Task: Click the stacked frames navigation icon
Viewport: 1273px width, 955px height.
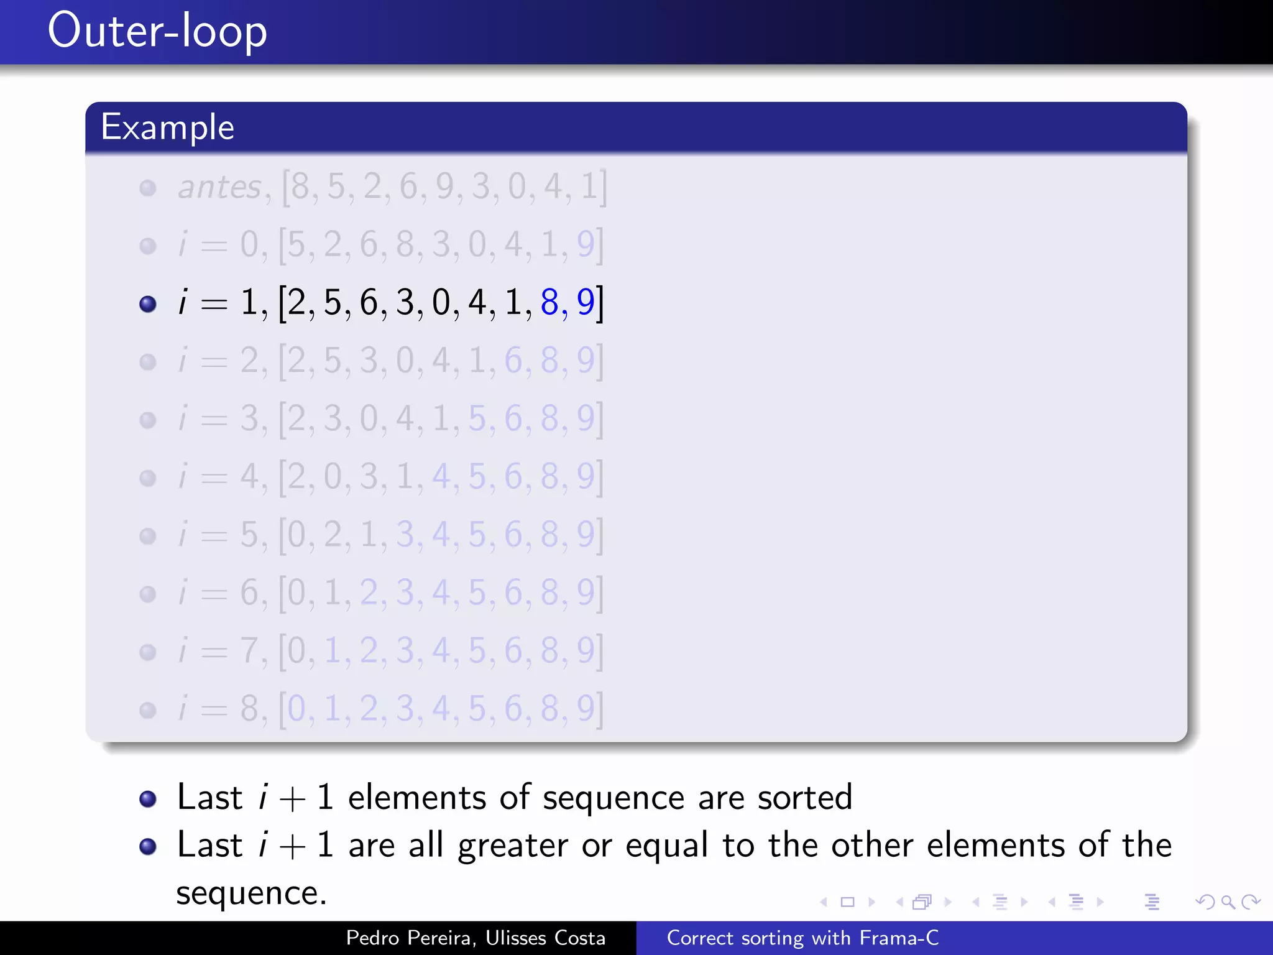Action: point(922,902)
